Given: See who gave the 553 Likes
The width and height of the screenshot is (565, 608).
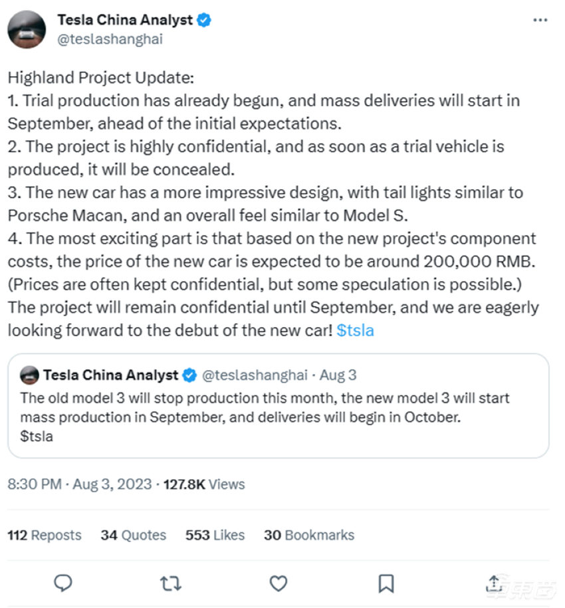Looking at the screenshot, I should pos(215,535).
